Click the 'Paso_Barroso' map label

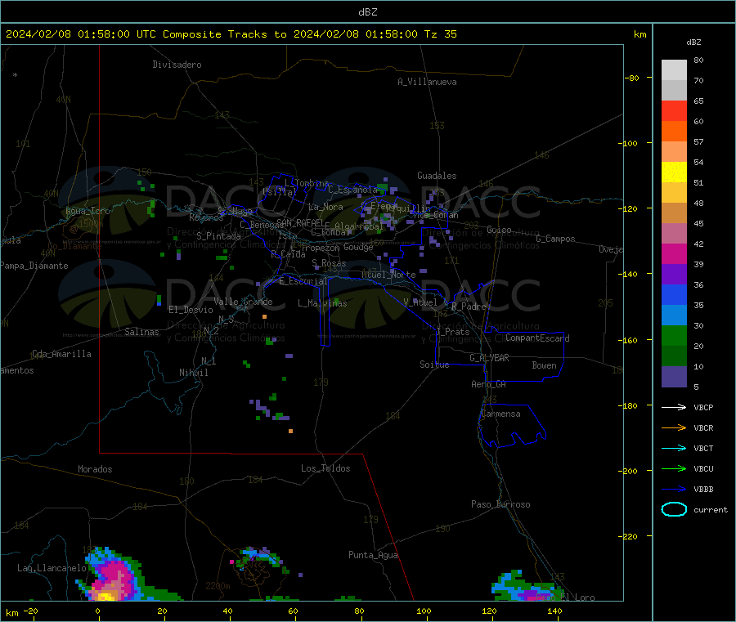tap(500, 504)
